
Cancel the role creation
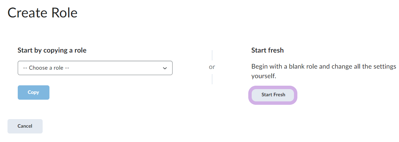(x=25, y=126)
